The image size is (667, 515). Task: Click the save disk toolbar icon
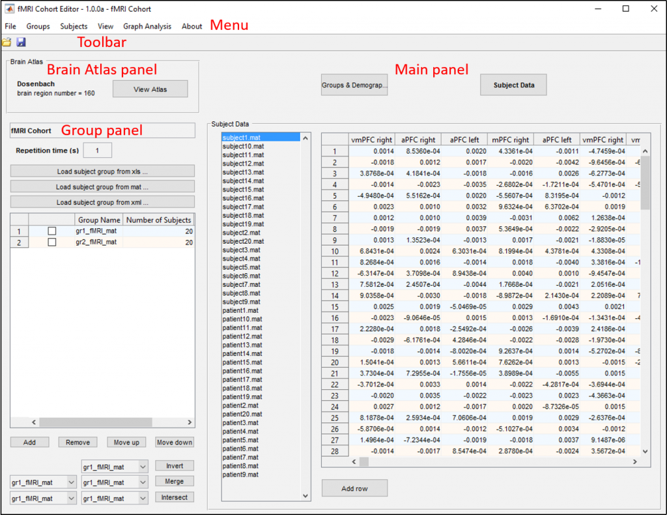(21, 42)
